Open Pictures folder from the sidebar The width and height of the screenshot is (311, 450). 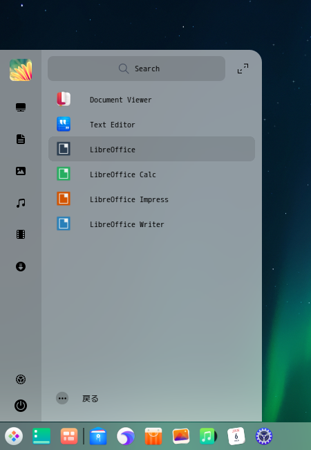pos(21,171)
